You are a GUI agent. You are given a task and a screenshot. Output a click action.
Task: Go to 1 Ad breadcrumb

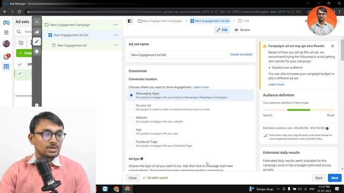243,21
